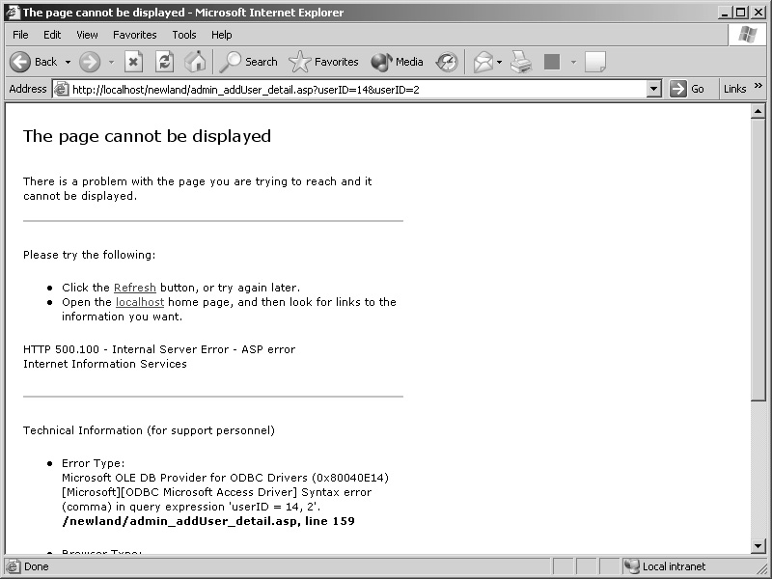Image resolution: width=772 pixels, height=579 pixels.
Task: Open the Mail options dropdown arrow
Action: [x=499, y=62]
